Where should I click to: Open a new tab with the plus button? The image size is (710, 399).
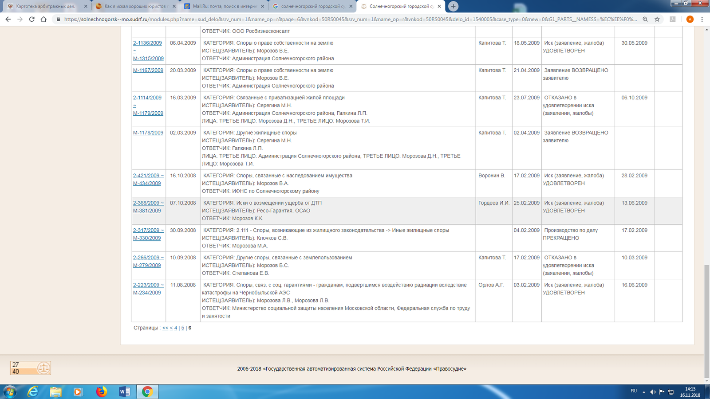coord(453,6)
